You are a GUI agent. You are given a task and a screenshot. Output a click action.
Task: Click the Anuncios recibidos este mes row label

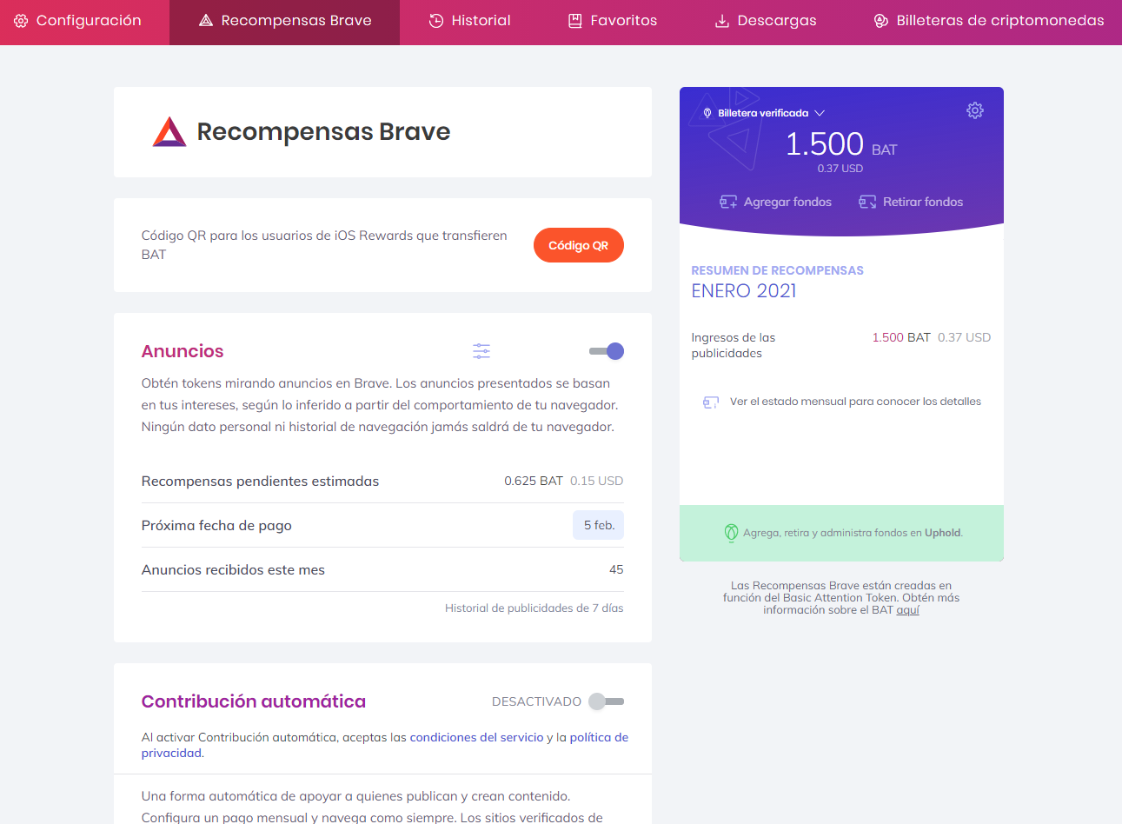(x=233, y=570)
